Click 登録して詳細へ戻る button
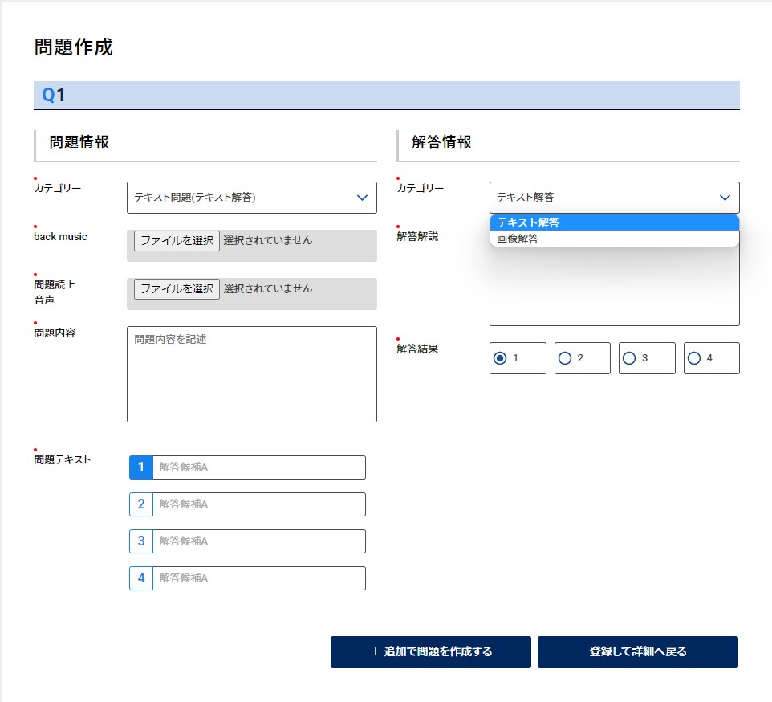The height and width of the screenshot is (702, 772). [x=637, y=652]
